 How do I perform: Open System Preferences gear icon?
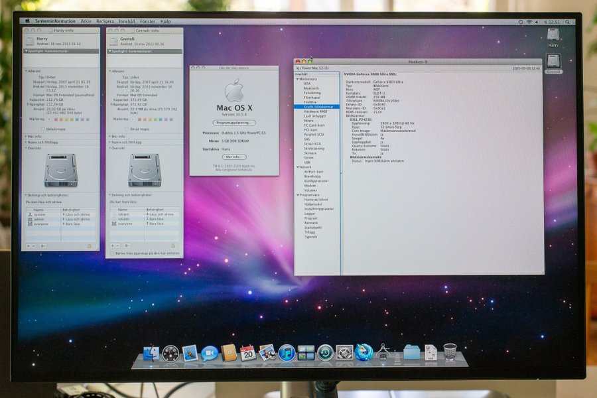344,353
